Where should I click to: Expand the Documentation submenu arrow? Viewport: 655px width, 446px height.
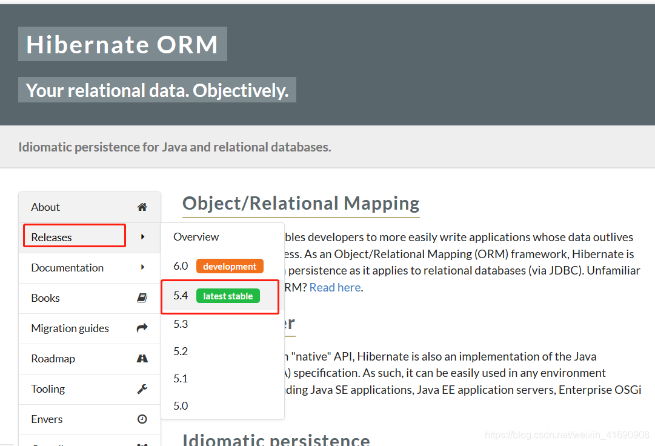coord(142,267)
